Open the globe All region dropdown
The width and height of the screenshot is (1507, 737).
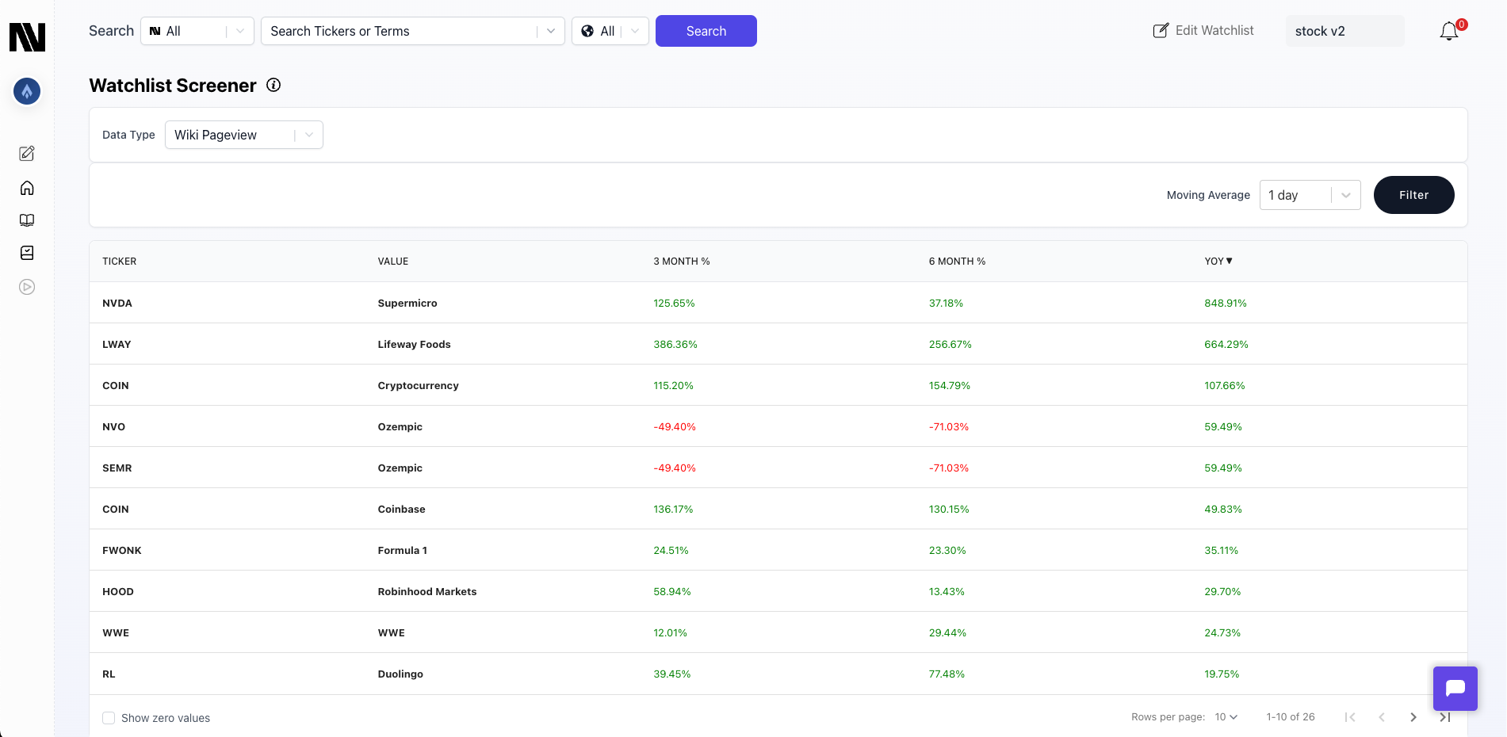[x=610, y=31]
